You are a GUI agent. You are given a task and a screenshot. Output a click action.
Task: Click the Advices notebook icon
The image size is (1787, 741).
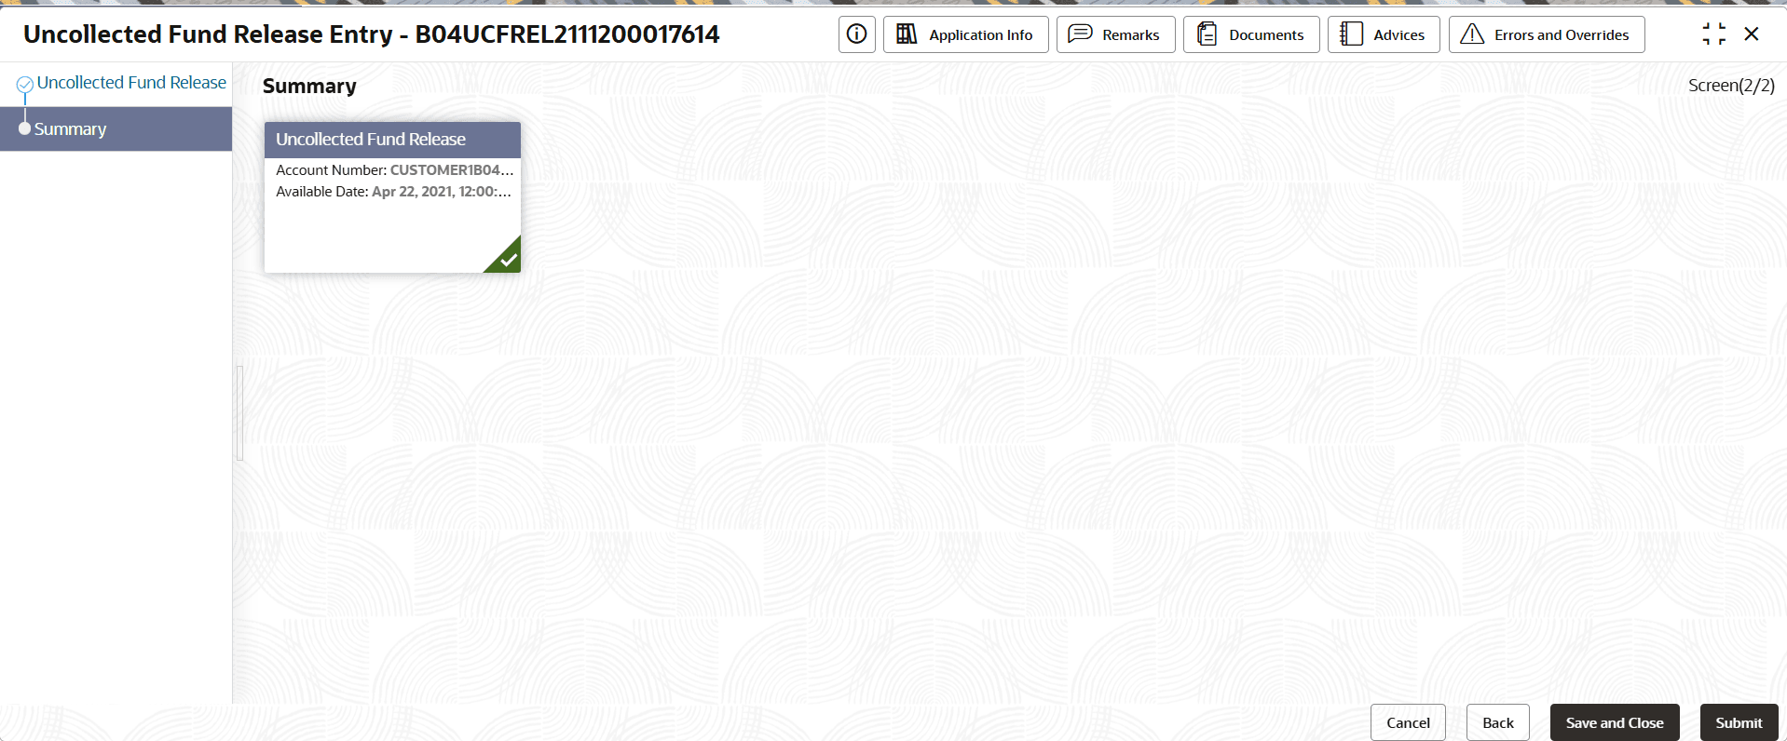[1351, 34]
